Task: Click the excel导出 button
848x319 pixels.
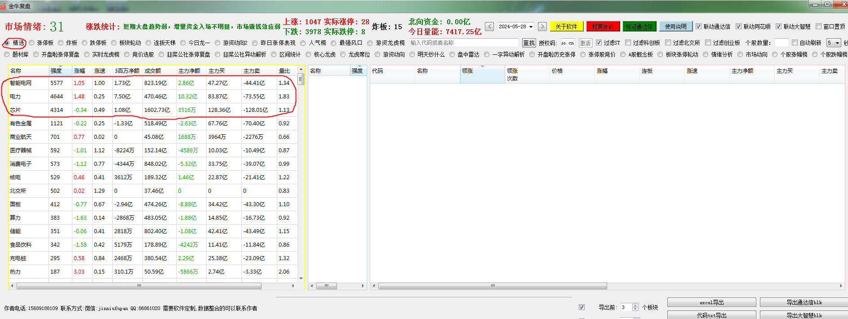Action: point(711,302)
